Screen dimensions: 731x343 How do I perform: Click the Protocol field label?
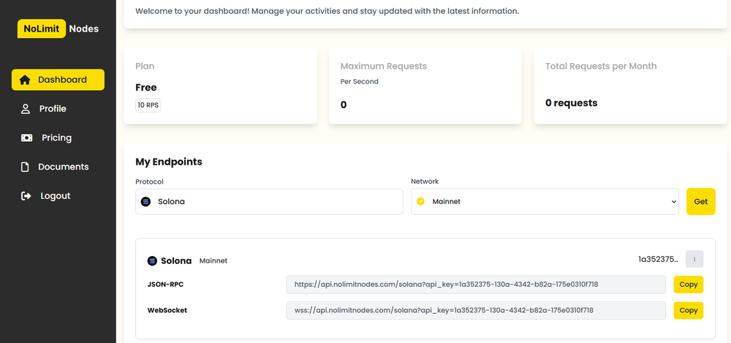coord(150,181)
